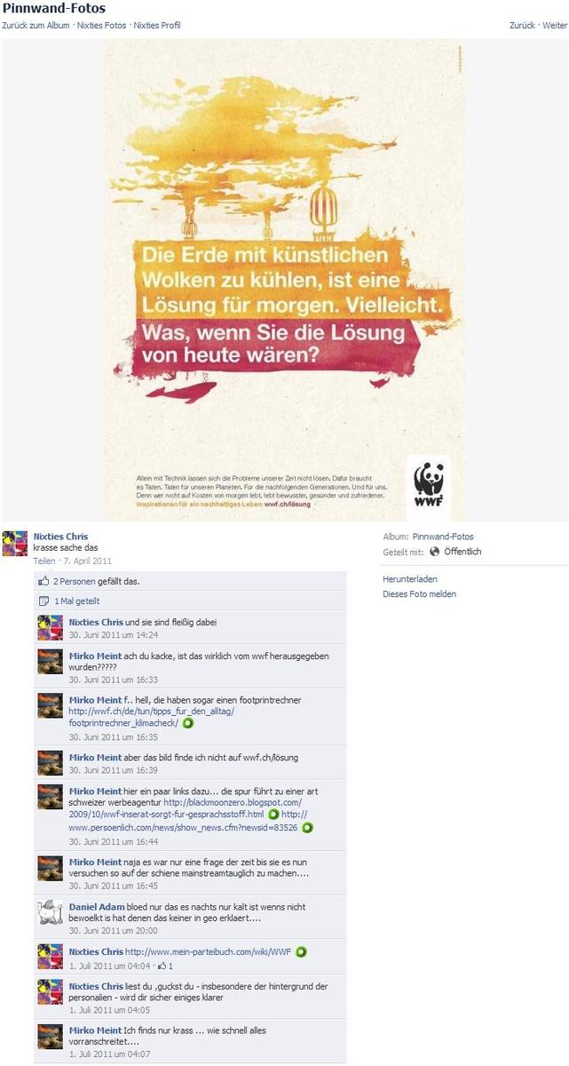Go to previous photo with 'Zurück'

click(x=522, y=26)
